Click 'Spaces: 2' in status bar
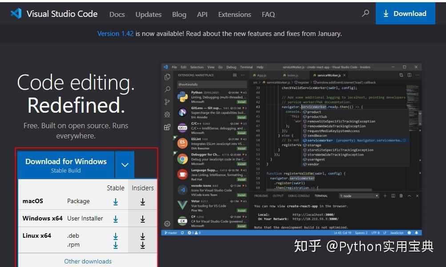446x267 pixels. (x=361, y=233)
